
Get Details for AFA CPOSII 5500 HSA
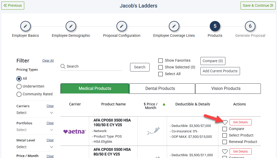tap(241, 152)
